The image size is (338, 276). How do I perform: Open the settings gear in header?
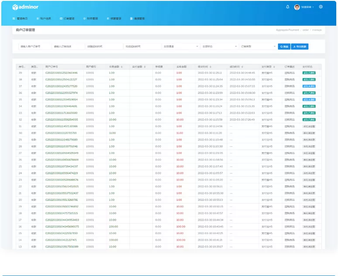pyautogui.click(x=321, y=7)
